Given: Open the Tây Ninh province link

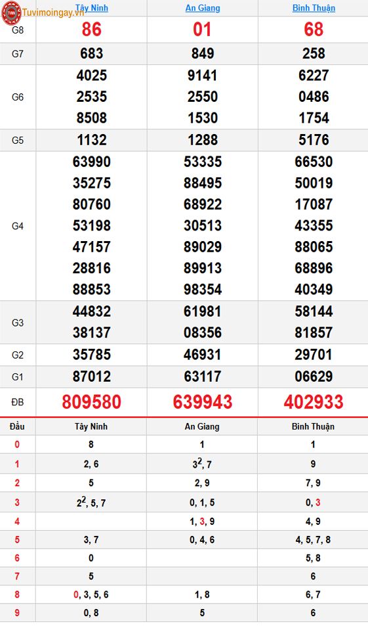Looking at the screenshot, I should (x=92, y=8).
